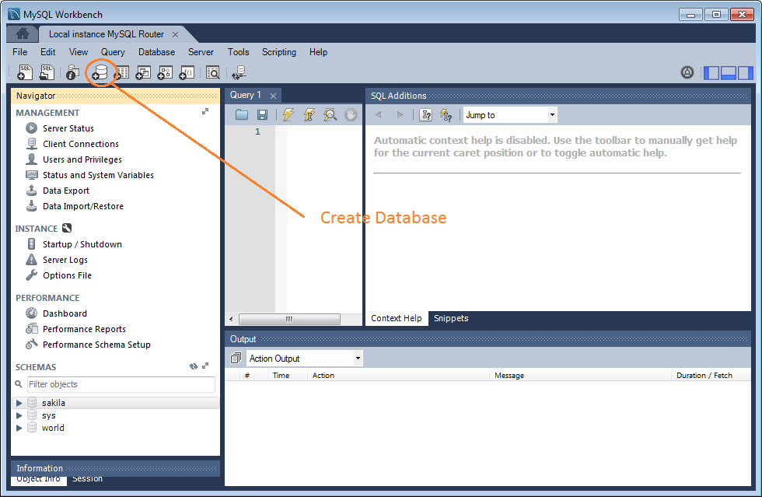Open the Scripting menu
762x497 pixels.
click(279, 52)
